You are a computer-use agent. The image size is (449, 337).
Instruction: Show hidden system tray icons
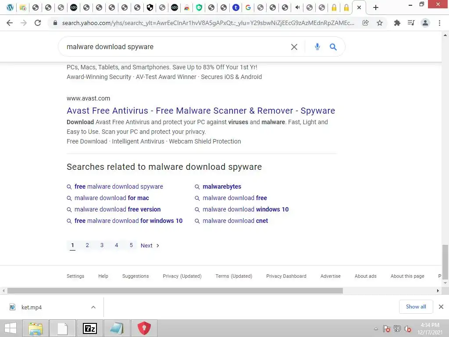click(376, 329)
